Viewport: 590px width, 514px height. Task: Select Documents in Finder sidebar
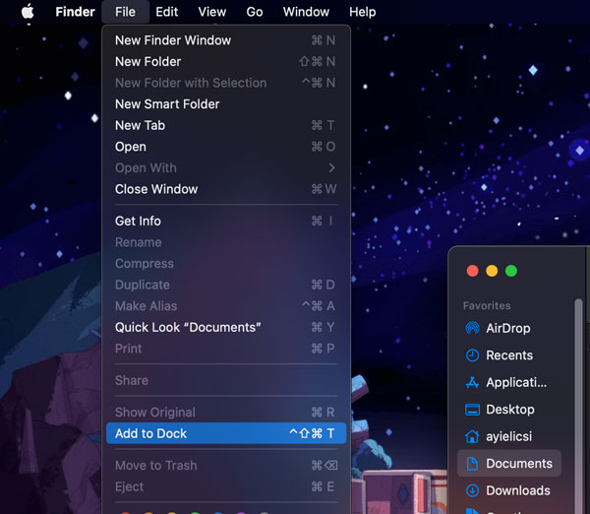click(508, 464)
